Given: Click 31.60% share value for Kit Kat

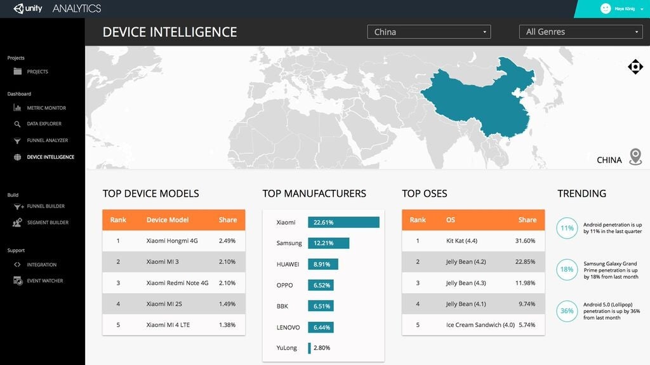Looking at the screenshot, I should click(525, 241).
